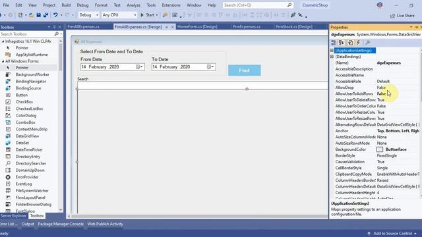Click the Save icon in the toolbar
Viewport: 422px width, 237px height.
click(x=38, y=15)
